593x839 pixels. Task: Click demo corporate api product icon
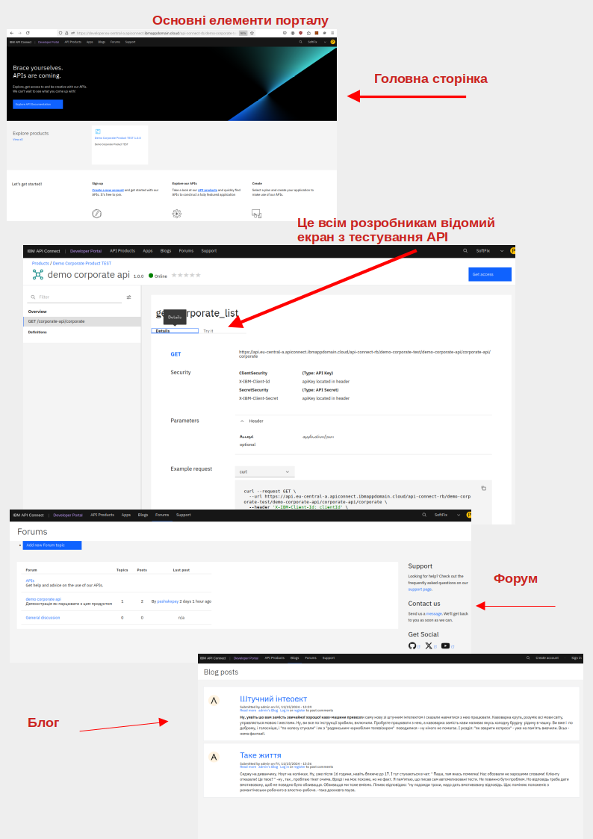[x=38, y=274]
